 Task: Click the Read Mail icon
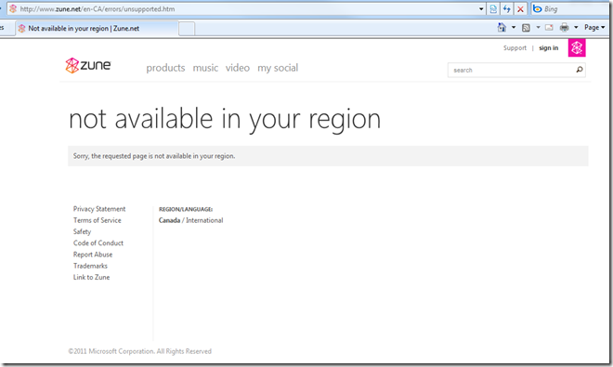549,27
